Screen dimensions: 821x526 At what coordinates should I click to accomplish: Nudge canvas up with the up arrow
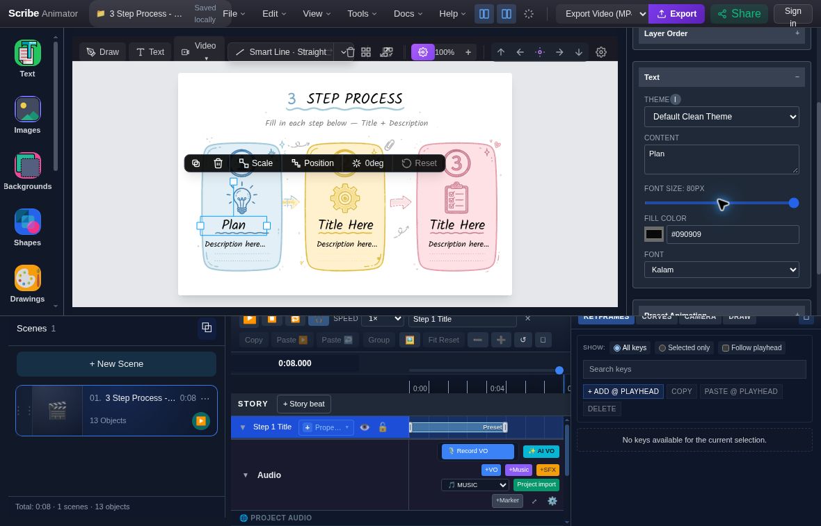pyautogui.click(x=501, y=51)
